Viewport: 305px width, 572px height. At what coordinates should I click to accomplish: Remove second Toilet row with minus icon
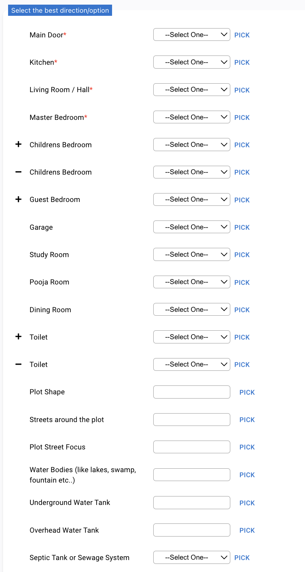pyautogui.click(x=18, y=364)
